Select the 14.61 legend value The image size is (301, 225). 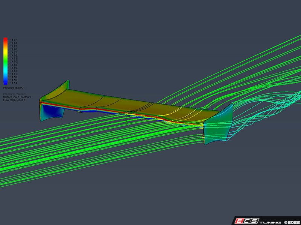click(14, 74)
